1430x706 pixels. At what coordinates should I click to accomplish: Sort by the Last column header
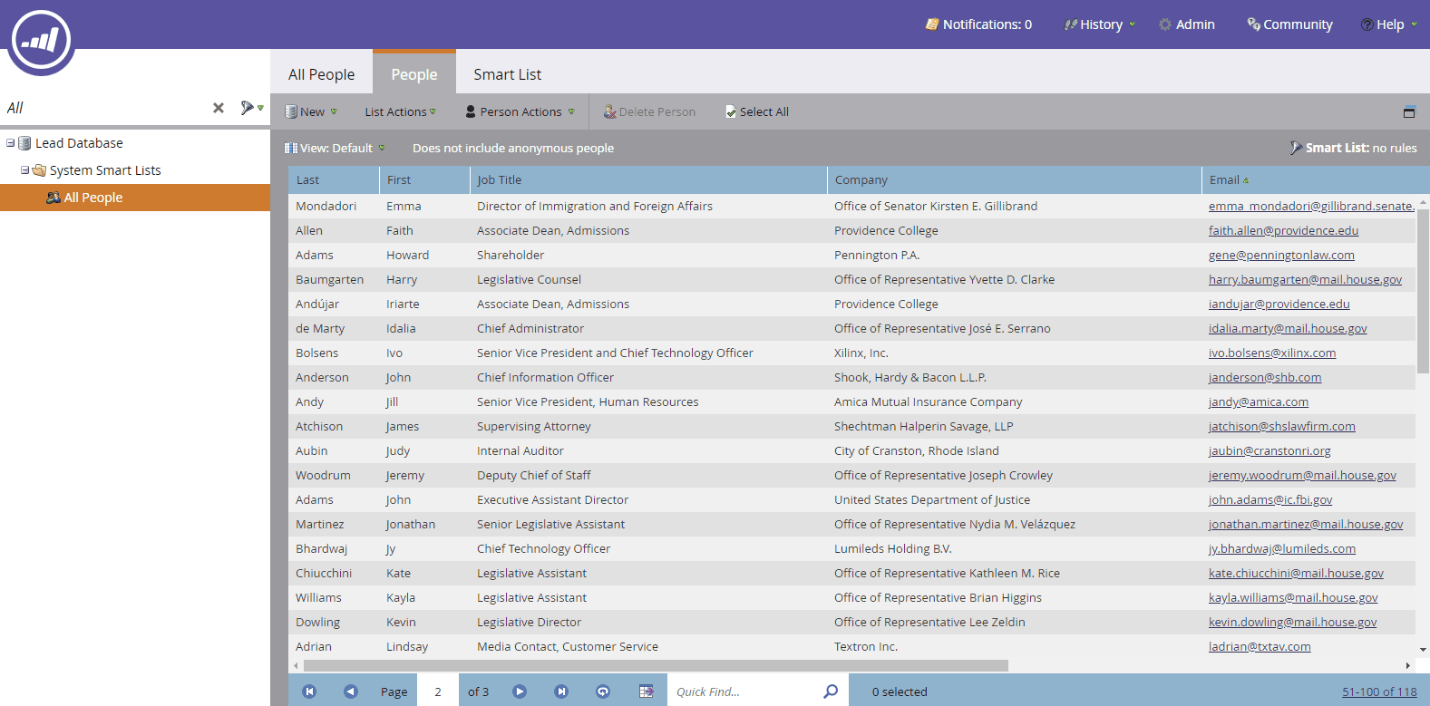pyautogui.click(x=334, y=179)
